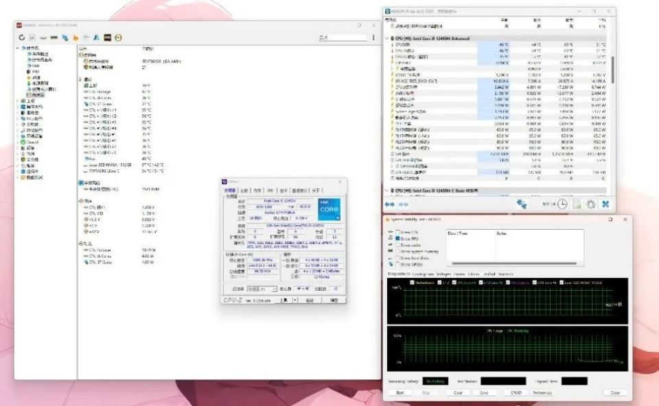Open the AIDA64 report page icon
The image size is (659, 406).
(32, 37)
